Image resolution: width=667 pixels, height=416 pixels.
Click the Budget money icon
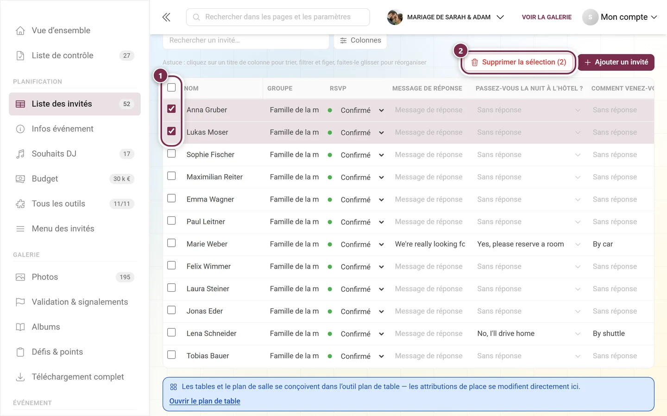coord(20,179)
